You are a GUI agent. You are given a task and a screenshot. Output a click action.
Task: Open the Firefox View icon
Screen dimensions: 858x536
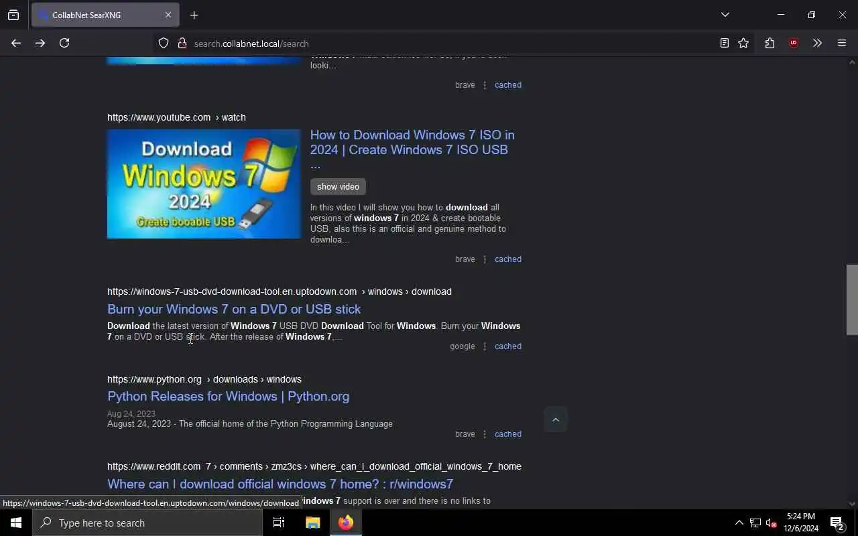(13, 15)
